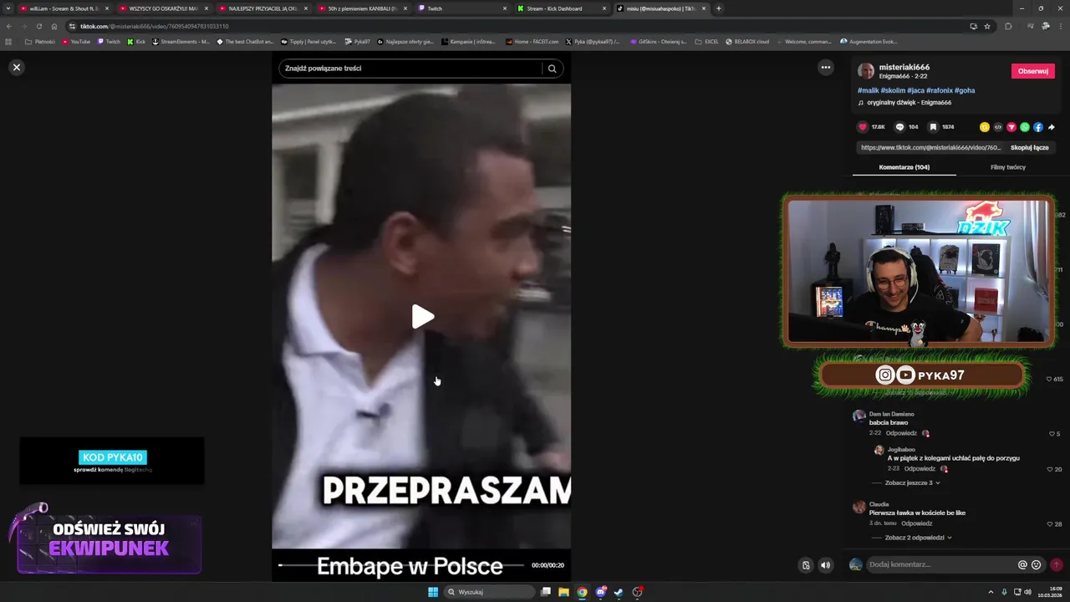This screenshot has height=602, width=1070.
Task: Bookmark the video with save icon
Action: (933, 127)
